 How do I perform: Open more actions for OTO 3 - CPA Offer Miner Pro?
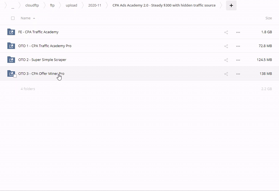(x=238, y=74)
